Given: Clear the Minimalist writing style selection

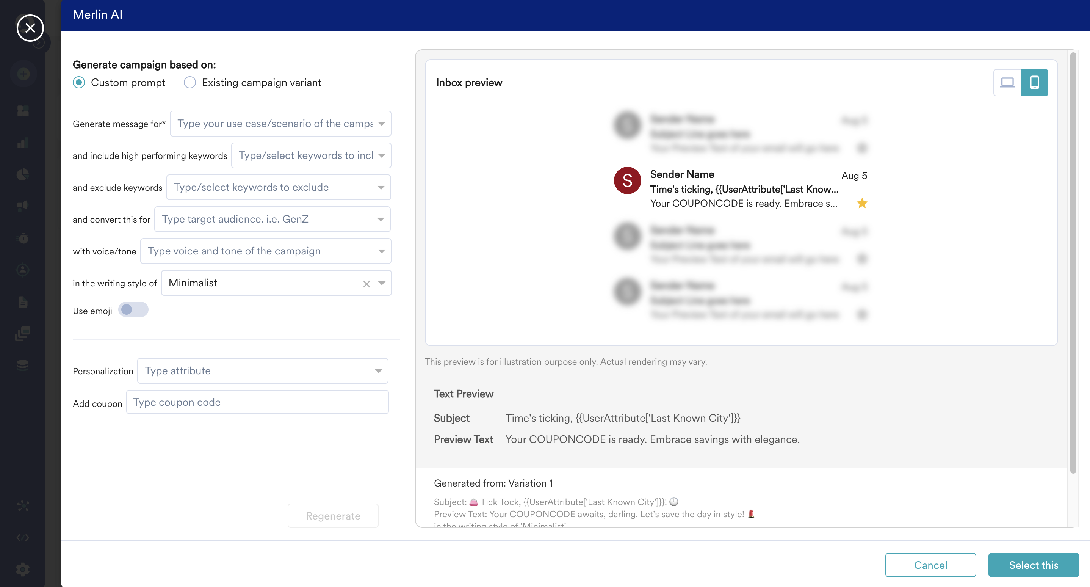Looking at the screenshot, I should click(366, 284).
